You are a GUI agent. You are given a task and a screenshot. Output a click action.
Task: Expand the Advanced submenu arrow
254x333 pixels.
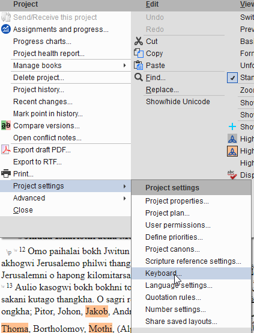(x=125, y=198)
